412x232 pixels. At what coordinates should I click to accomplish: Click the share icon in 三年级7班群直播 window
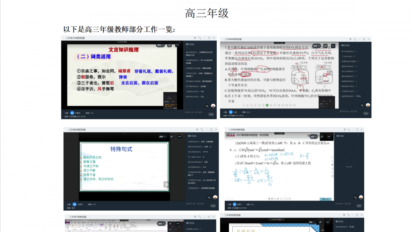pyautogui.click(x=170, y=224)
